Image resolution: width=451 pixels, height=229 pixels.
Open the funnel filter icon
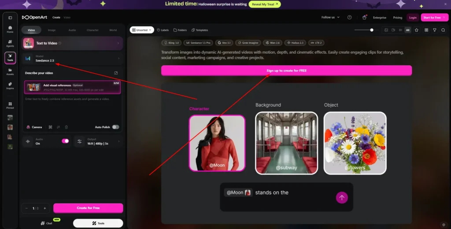coord(435,30)
